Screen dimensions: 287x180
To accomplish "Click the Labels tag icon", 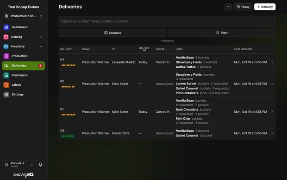I will pyautogui.click(x=6, y=85).
